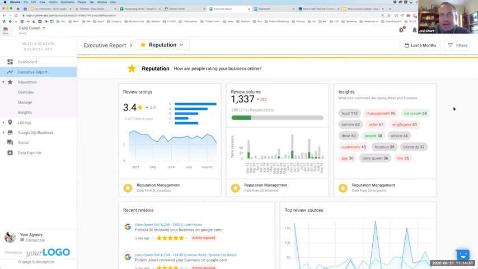Open the History menu in menu bar
This screenshot has width=478, height=269.
pyautogui.click(x=53, y=2)
